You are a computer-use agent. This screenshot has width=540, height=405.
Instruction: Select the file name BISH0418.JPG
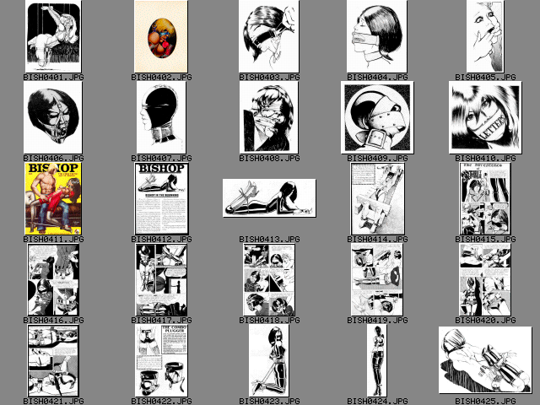[x=269, y=321]
